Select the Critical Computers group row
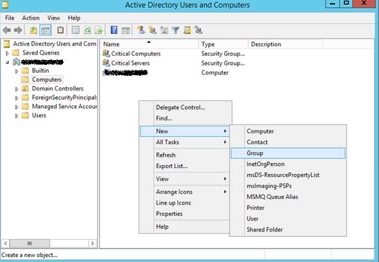 pos(135,53)
